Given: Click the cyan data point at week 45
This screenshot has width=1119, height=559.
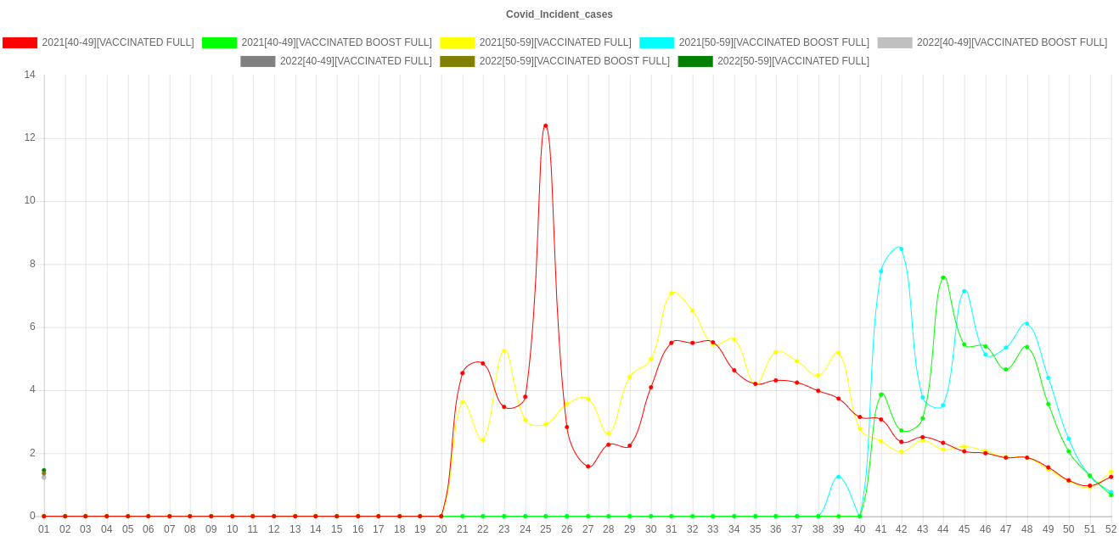Looking at the screenshot, I should pos(964,291).
